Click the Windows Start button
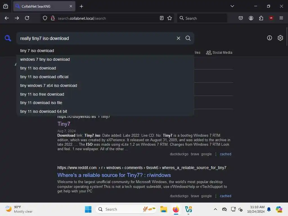Screen dimensions: 288x216 (x=88, y=209)
